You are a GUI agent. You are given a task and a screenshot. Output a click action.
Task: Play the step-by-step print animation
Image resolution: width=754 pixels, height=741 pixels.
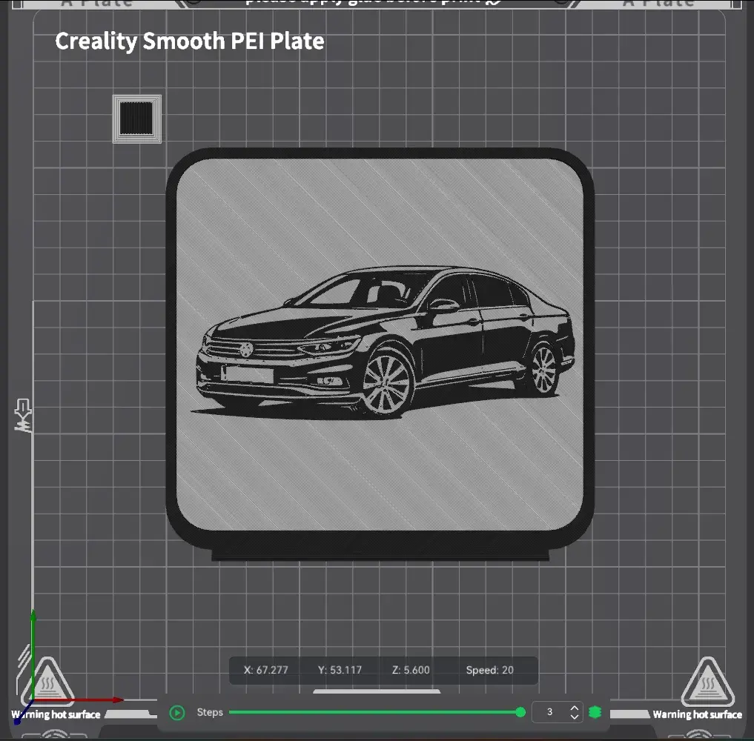click(x=177, y=713)
